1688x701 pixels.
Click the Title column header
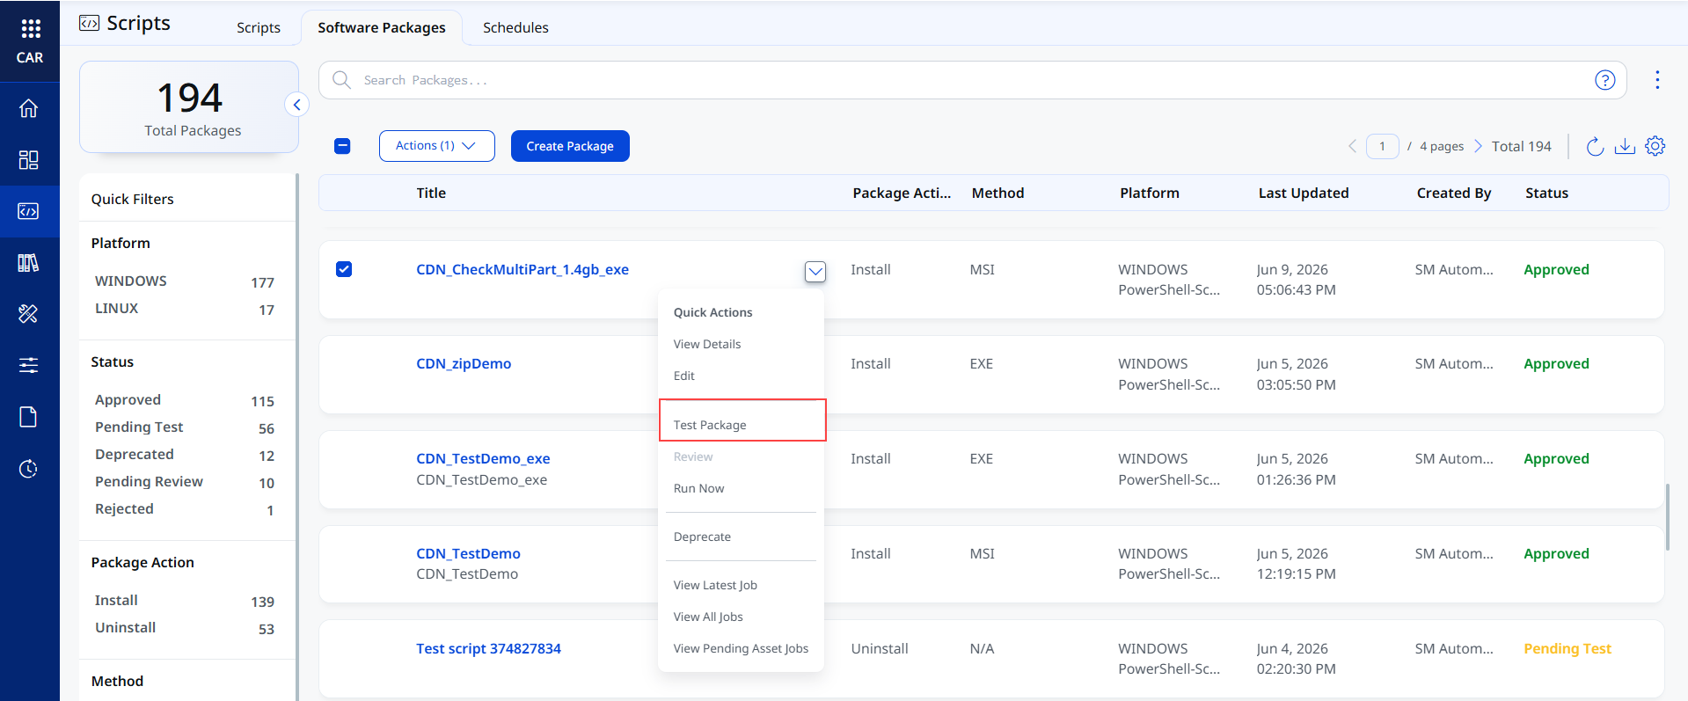click(431, 193)
